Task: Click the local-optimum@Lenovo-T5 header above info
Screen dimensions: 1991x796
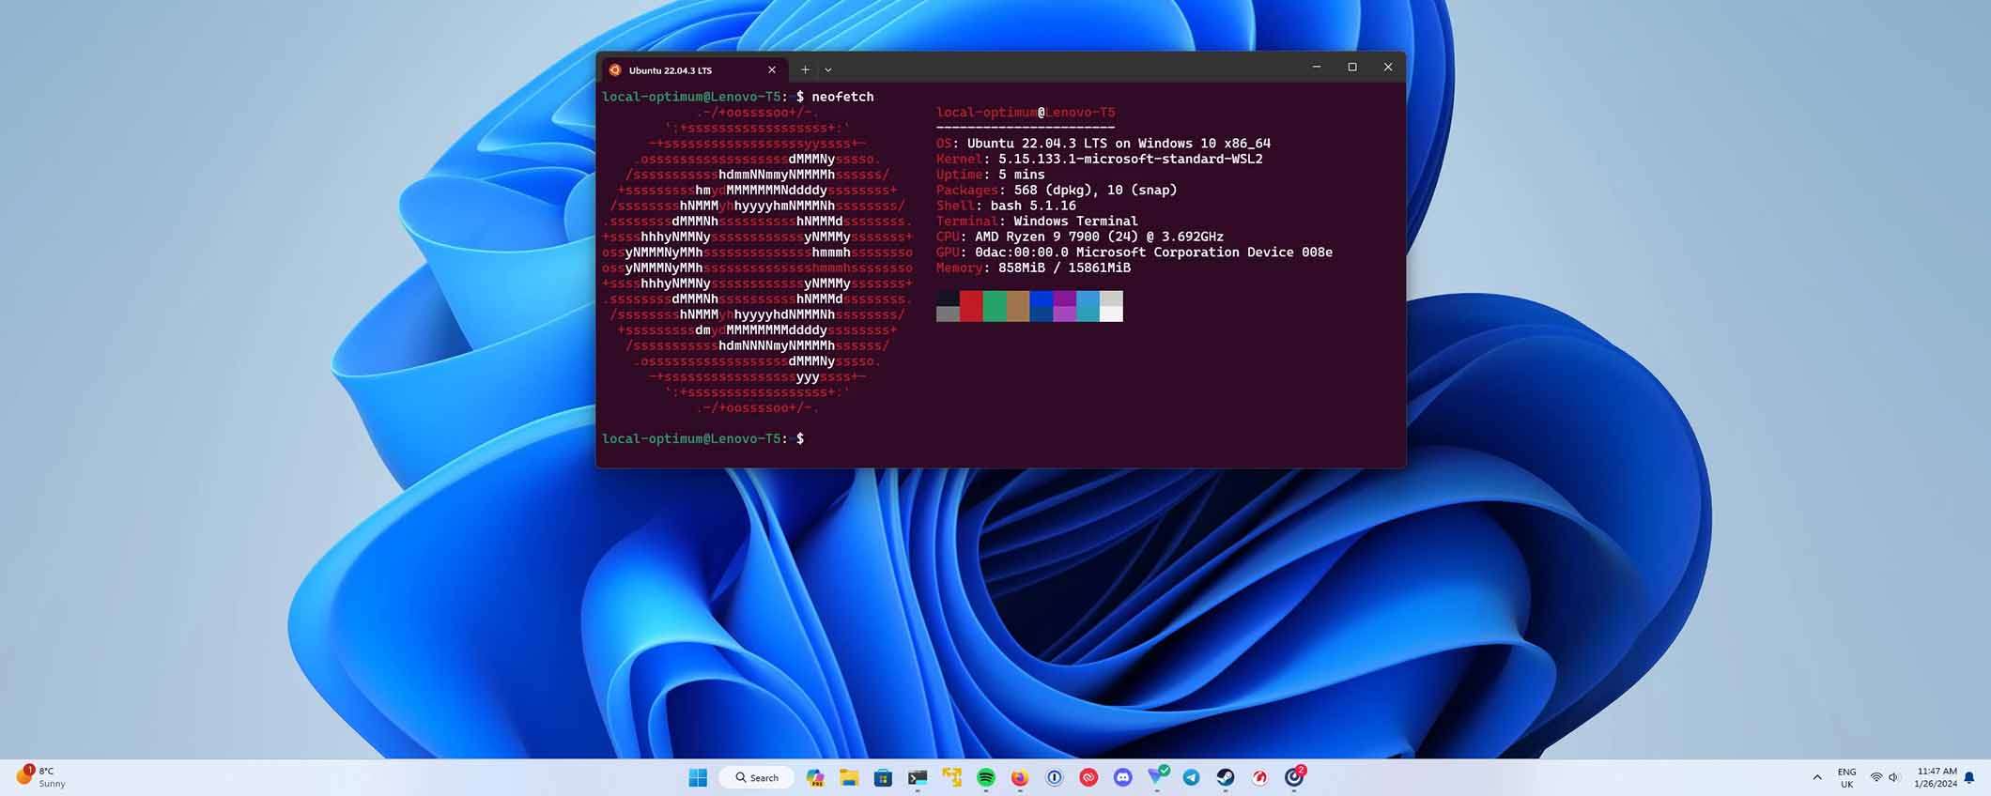Action: (1026, 113)
